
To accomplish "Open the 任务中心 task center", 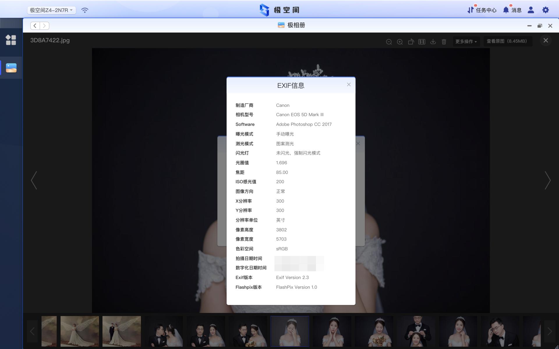I will (482, 10).
